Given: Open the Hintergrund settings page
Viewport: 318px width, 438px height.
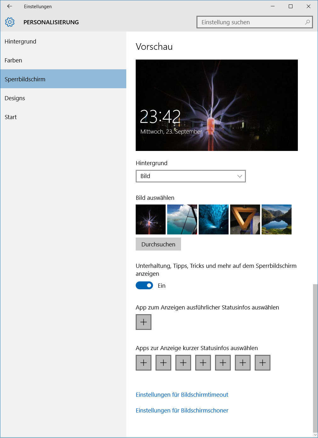Looking at the screenshot, I should [x=20, y=42].
